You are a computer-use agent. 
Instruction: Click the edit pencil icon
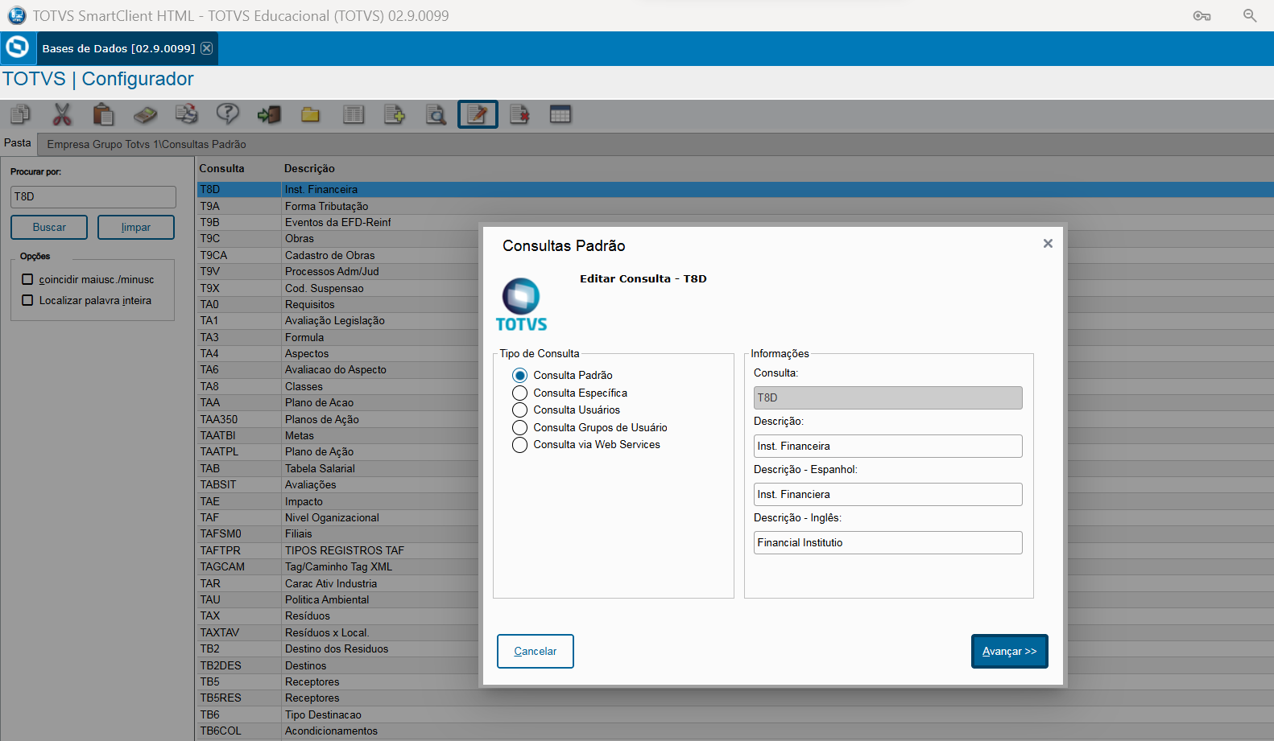click(478, 114)
